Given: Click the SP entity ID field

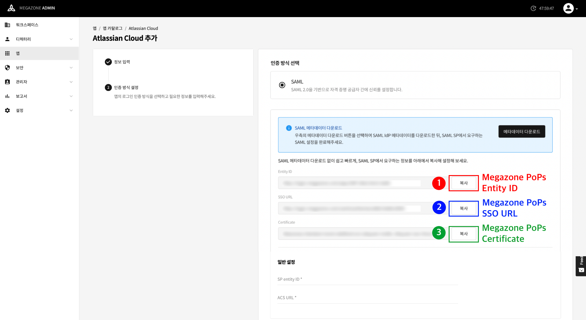Looking at the screenshot, I should 367,279.
